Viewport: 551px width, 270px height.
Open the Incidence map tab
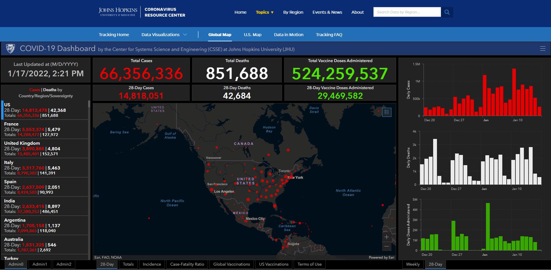click(152, 264)
